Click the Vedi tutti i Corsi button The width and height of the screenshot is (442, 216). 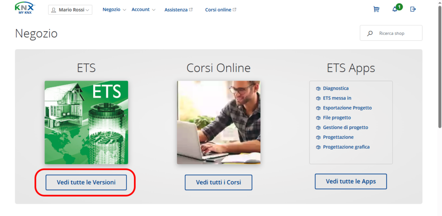(218, 182)
